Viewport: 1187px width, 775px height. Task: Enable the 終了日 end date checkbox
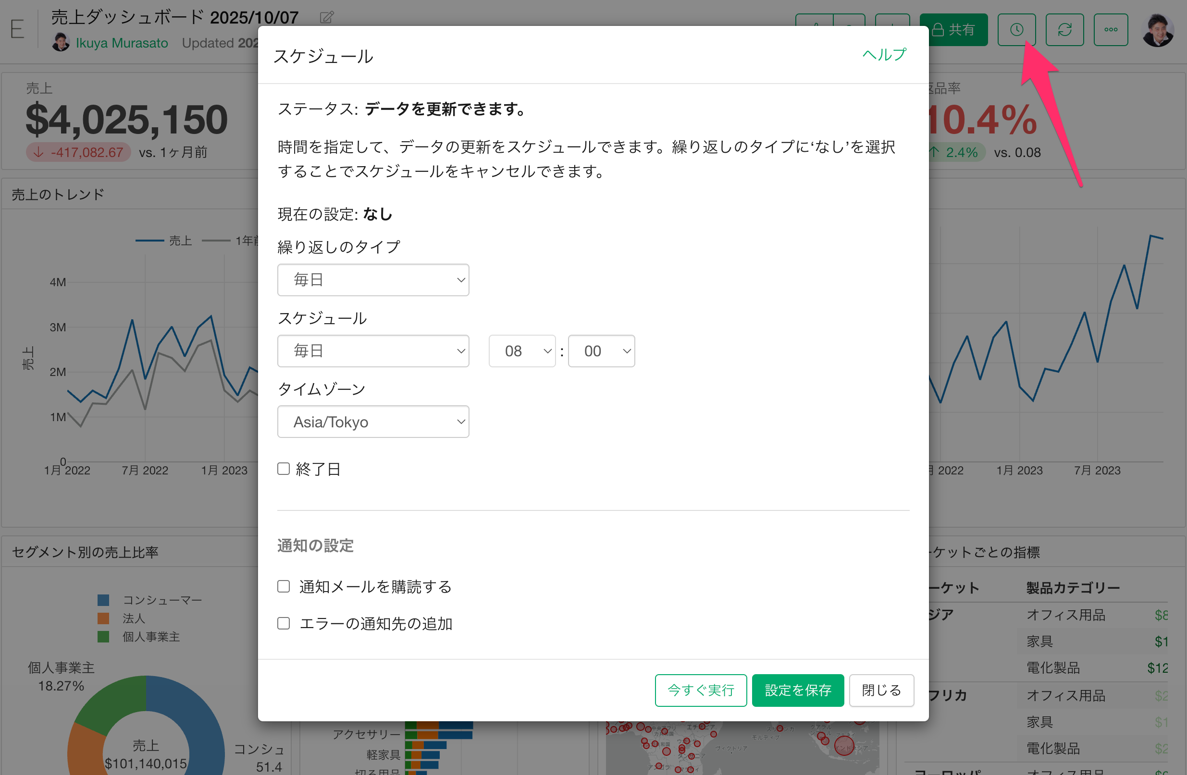283,469
